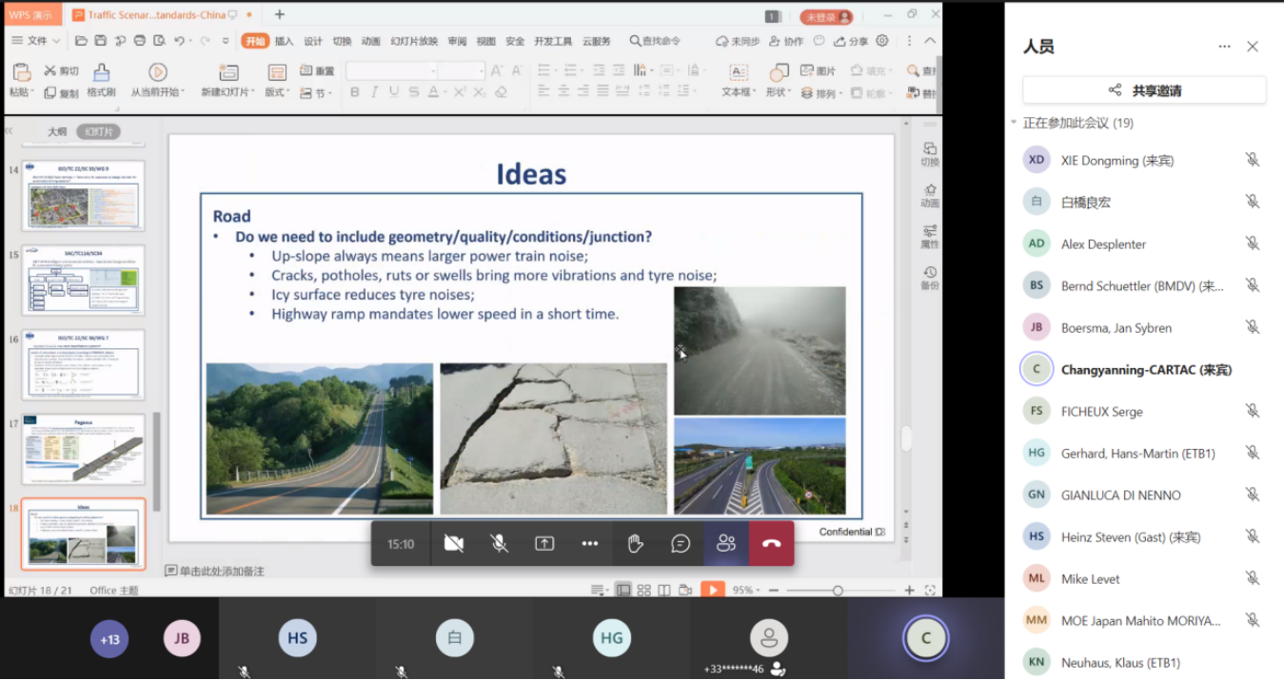Click the 共享邀请 share invite button

pos(1144,90)
